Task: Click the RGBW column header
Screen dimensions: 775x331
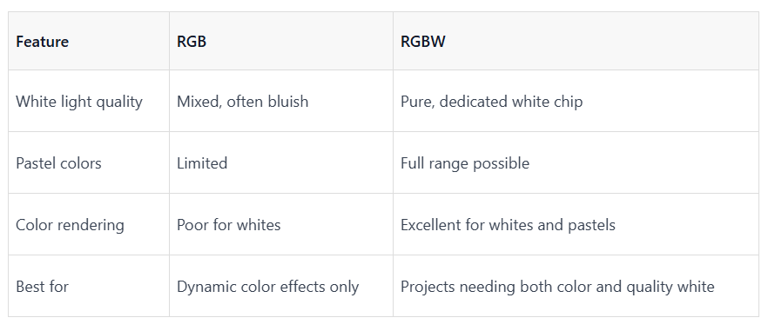Action: click(576, 41)
